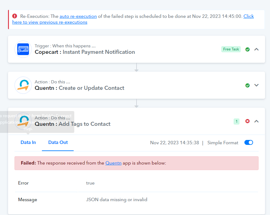The width and height of the screenshot is (270, 215).
Task: Click the Error value 'true'
Action: (x=90, y=183)
